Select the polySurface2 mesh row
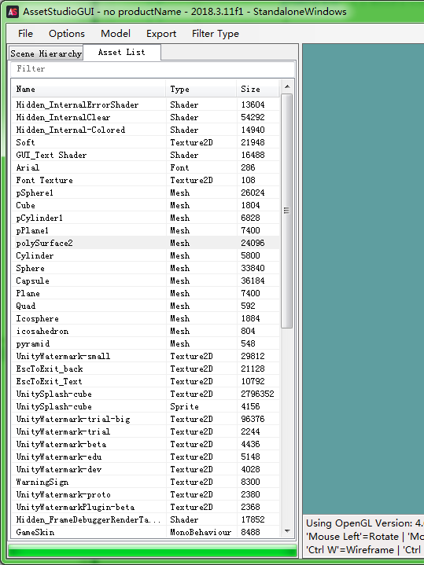 146,243
